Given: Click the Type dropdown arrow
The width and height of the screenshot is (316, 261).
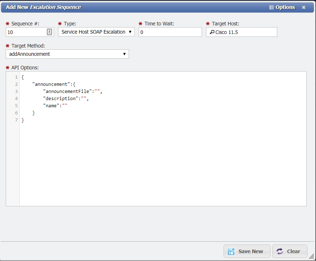Looking at the screenshot, I should tap(130, 31).
